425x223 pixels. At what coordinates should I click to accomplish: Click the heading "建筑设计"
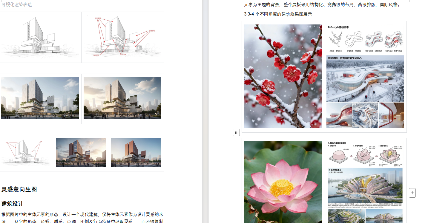13,204
